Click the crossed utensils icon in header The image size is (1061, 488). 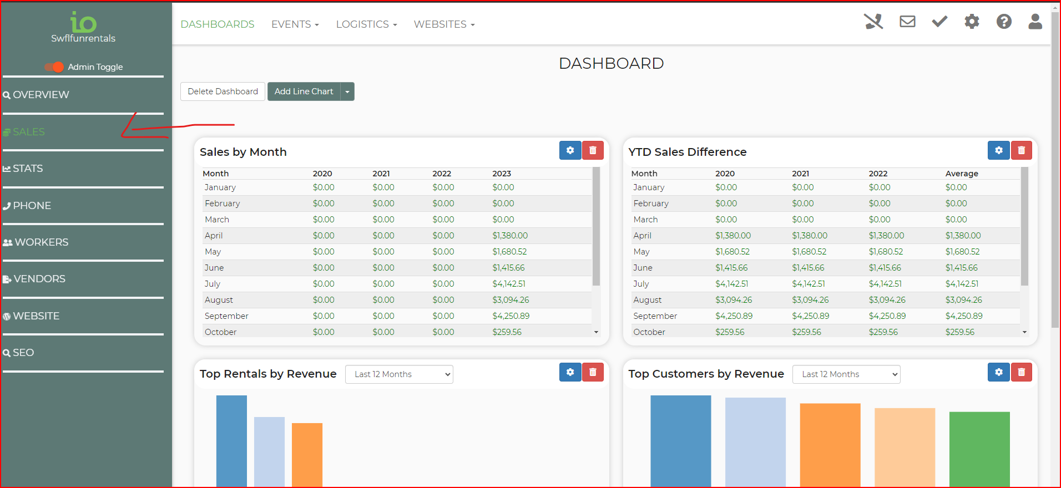(x=873, y=22)
